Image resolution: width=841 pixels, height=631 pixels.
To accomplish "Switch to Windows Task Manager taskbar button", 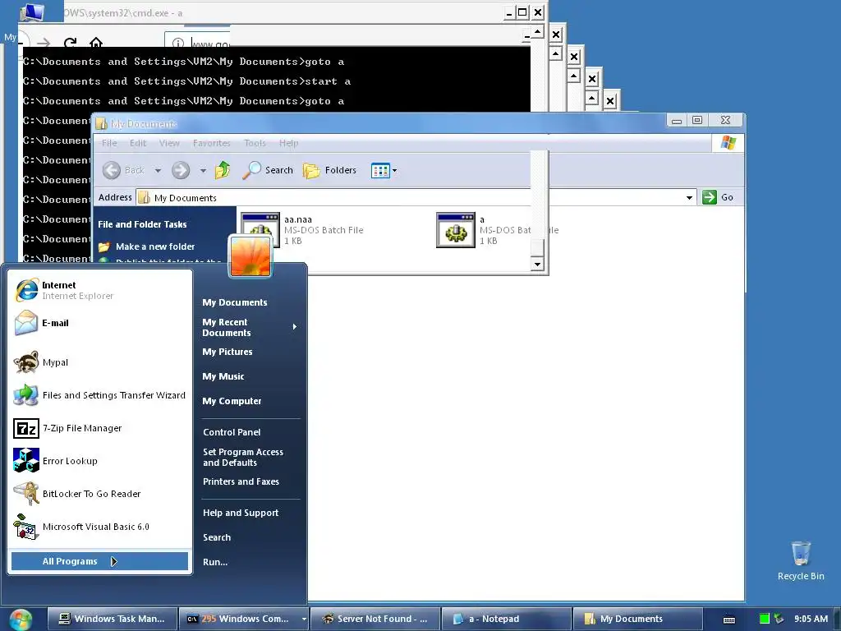I will coord(112,619).
